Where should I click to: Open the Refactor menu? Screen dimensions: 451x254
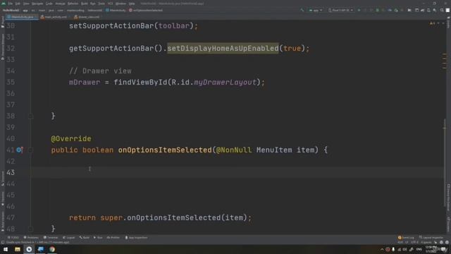point(73,4)
